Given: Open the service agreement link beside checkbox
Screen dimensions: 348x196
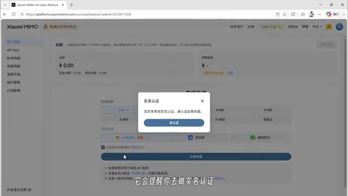Looking at the screenshot, I should [x=138, y=148].
